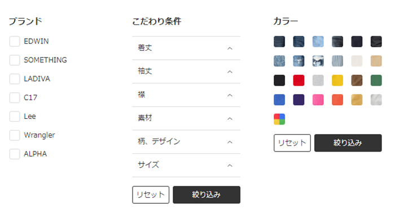Tick the Wrangler checkbox

click(x=15, y=135)
